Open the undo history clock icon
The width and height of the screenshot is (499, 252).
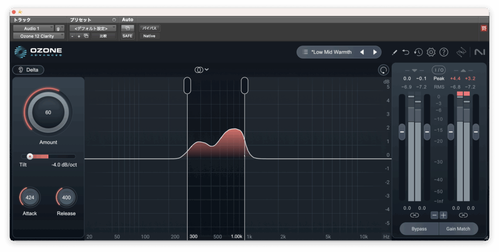[418, 52]
